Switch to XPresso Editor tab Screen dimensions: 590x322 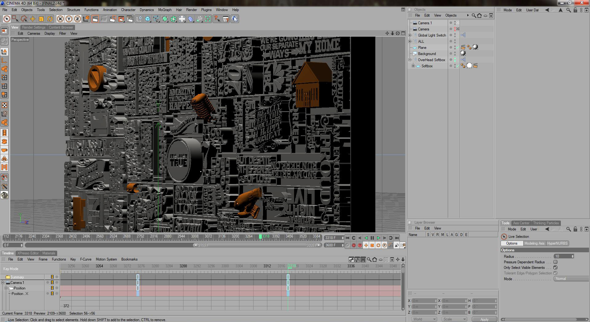click(28, 253)
